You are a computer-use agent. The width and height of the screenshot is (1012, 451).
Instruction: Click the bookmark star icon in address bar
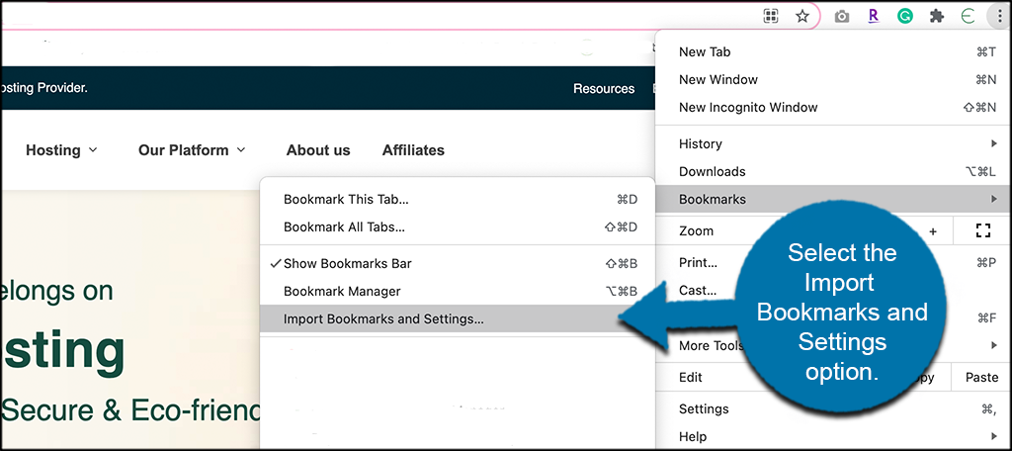click(802, 16)
